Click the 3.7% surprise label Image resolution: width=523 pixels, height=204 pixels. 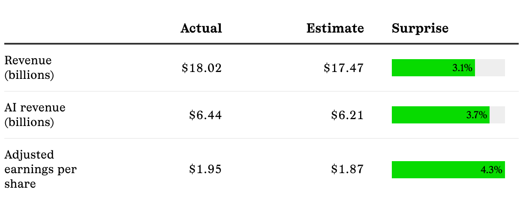coord(477,115)
